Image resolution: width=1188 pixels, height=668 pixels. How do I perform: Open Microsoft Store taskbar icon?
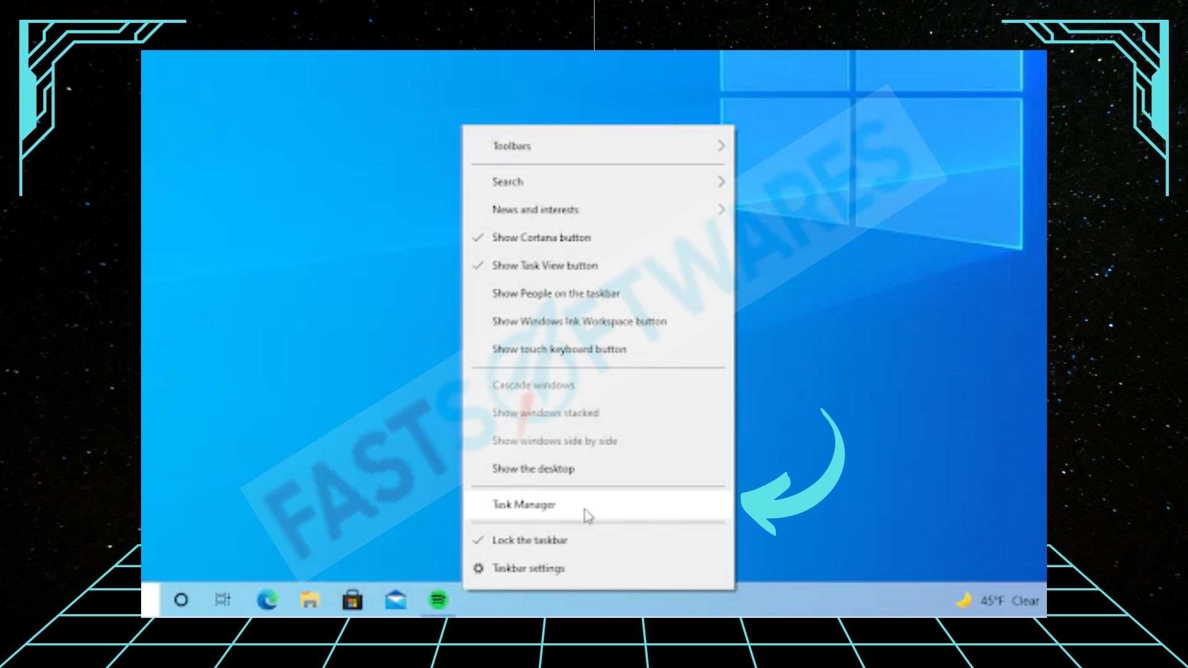coord(353,599)
